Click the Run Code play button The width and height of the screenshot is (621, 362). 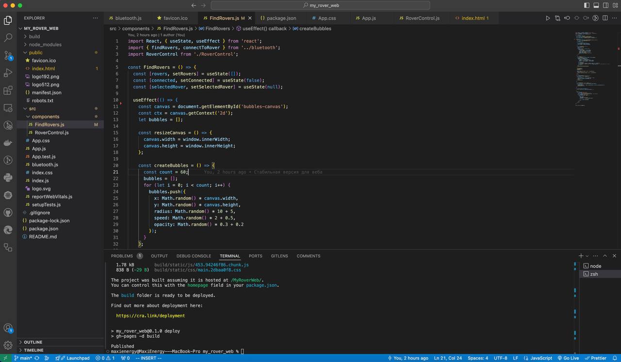tap(548, 18)
